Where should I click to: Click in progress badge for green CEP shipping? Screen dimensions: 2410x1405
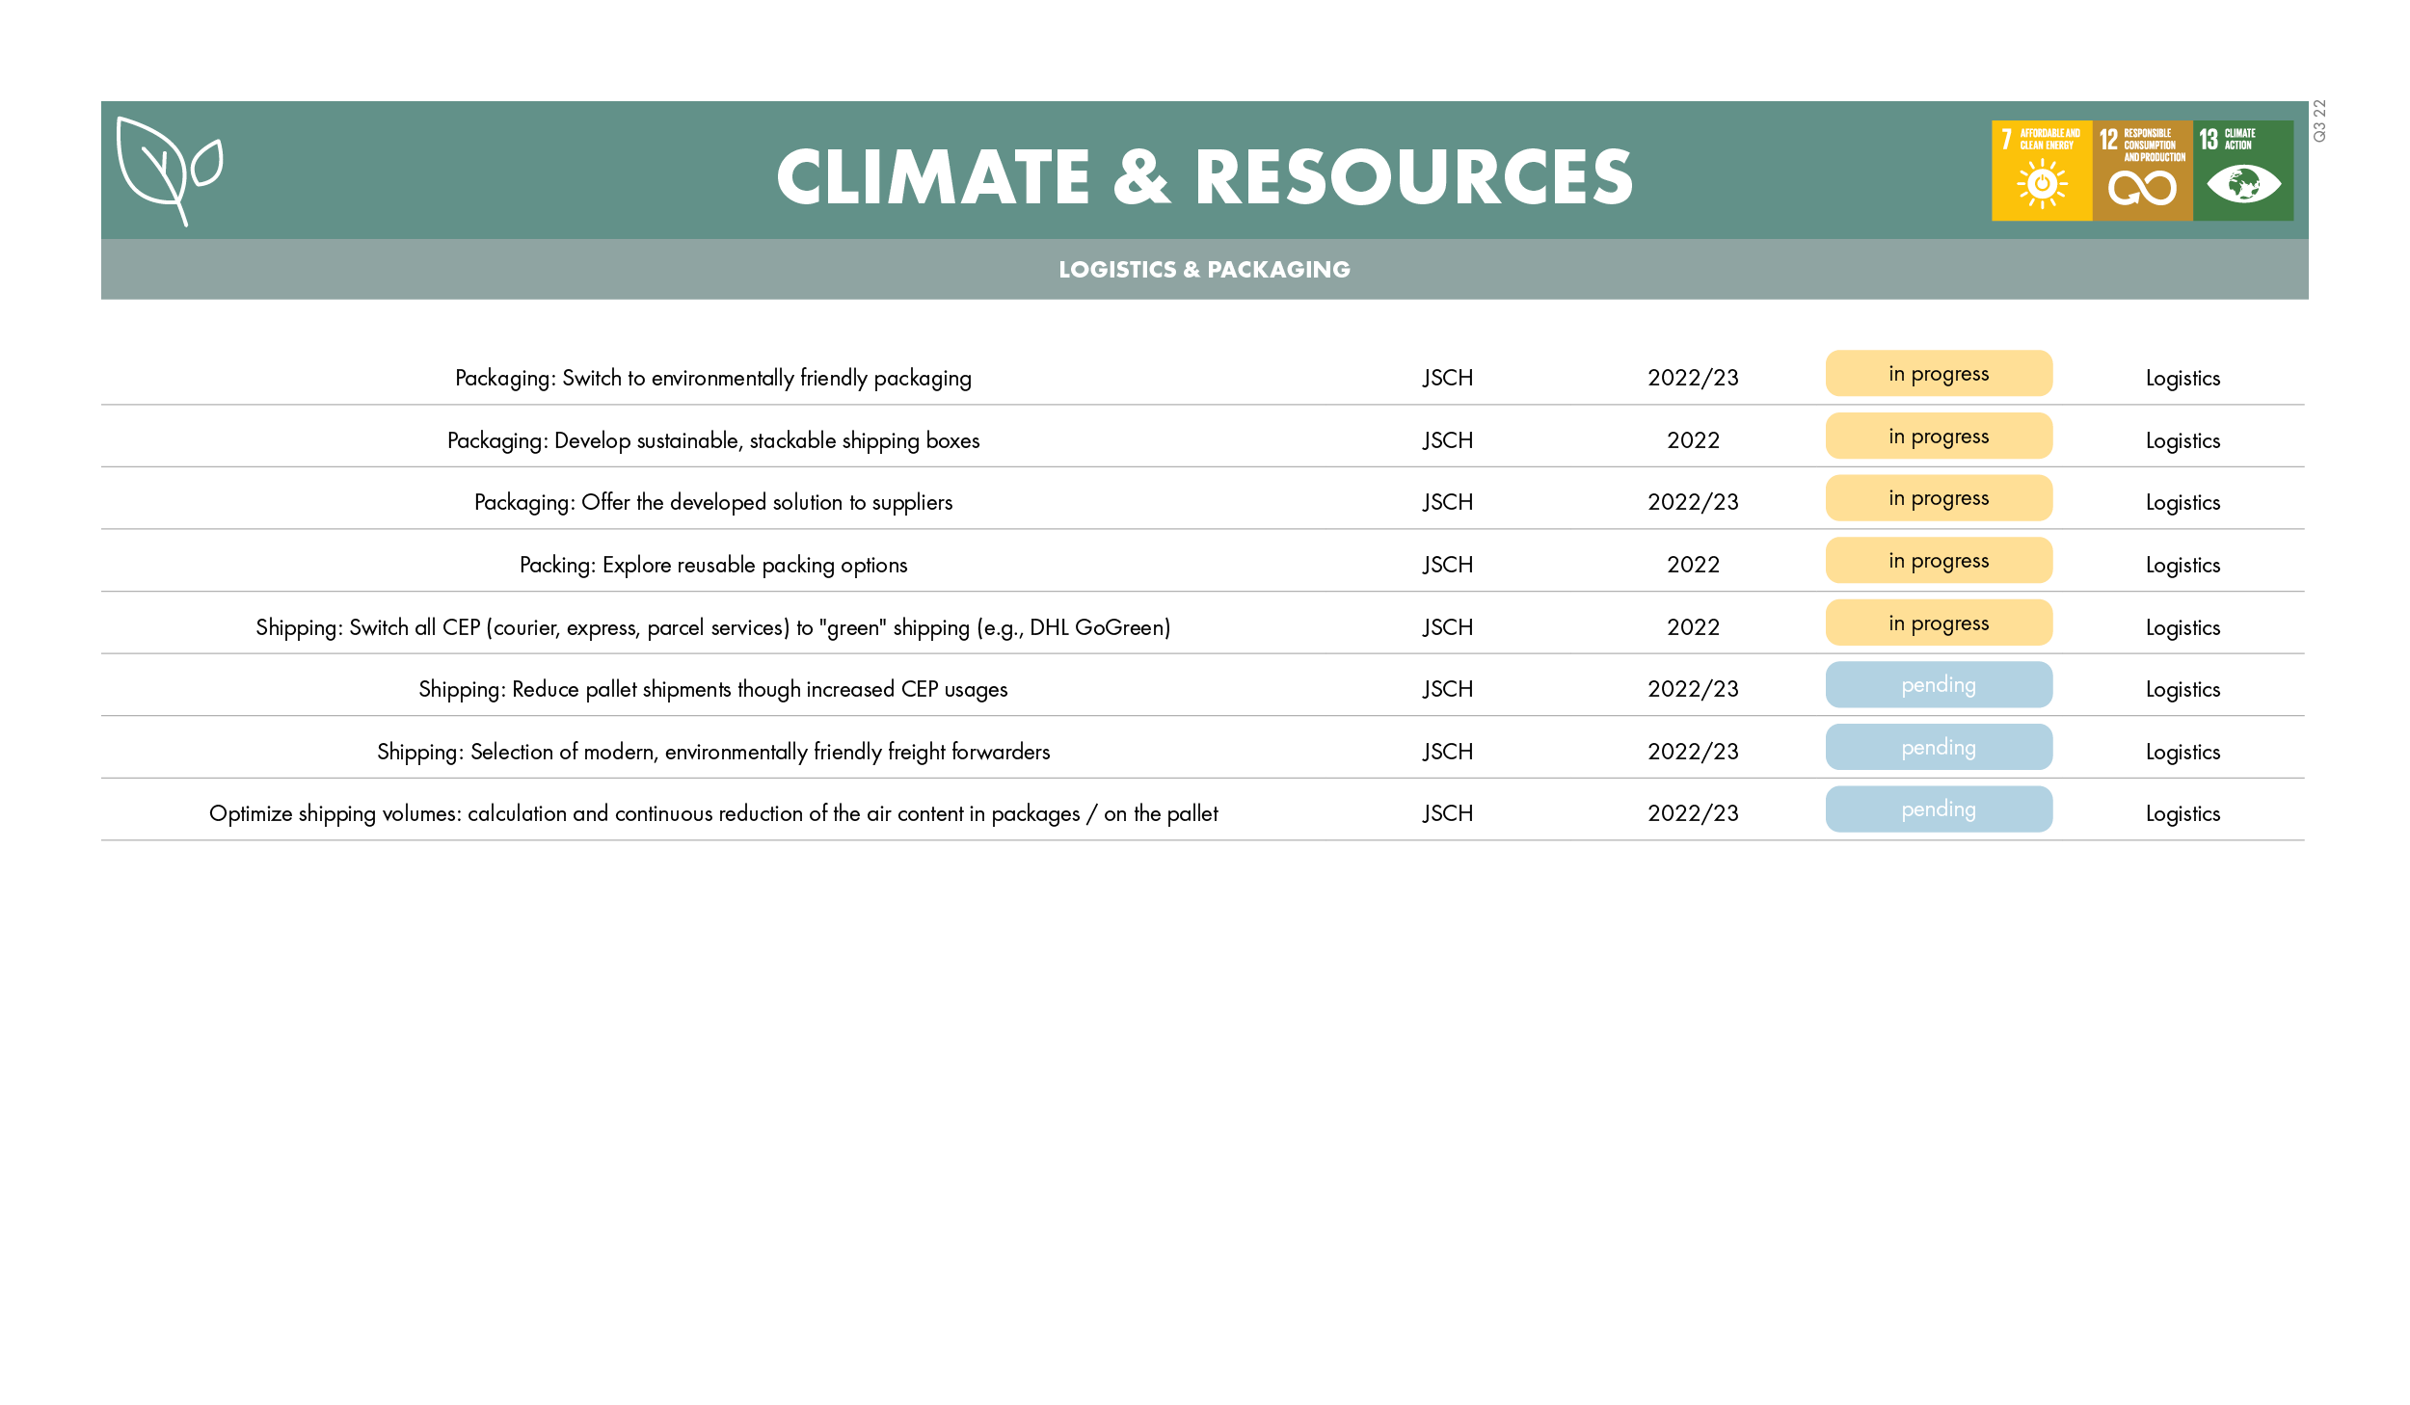coord(1938,623)
